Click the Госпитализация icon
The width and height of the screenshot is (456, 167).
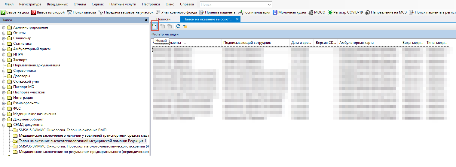pos(240,12)
